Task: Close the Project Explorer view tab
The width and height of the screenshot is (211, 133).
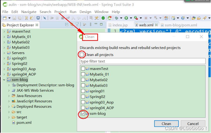Action: (x=37, y=25)
